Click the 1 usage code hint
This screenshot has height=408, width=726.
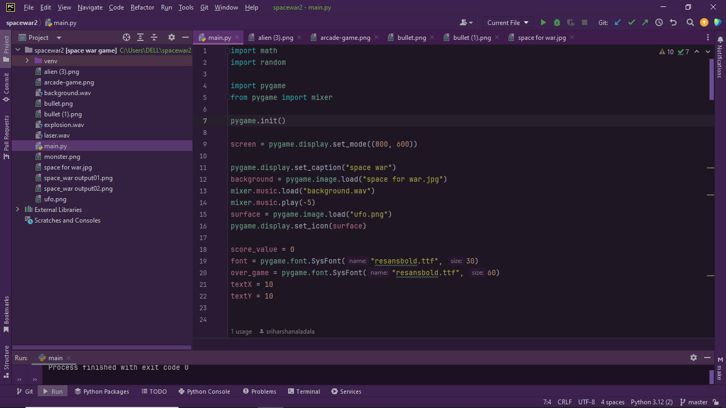pyautogui.click(x=241, y=331)
